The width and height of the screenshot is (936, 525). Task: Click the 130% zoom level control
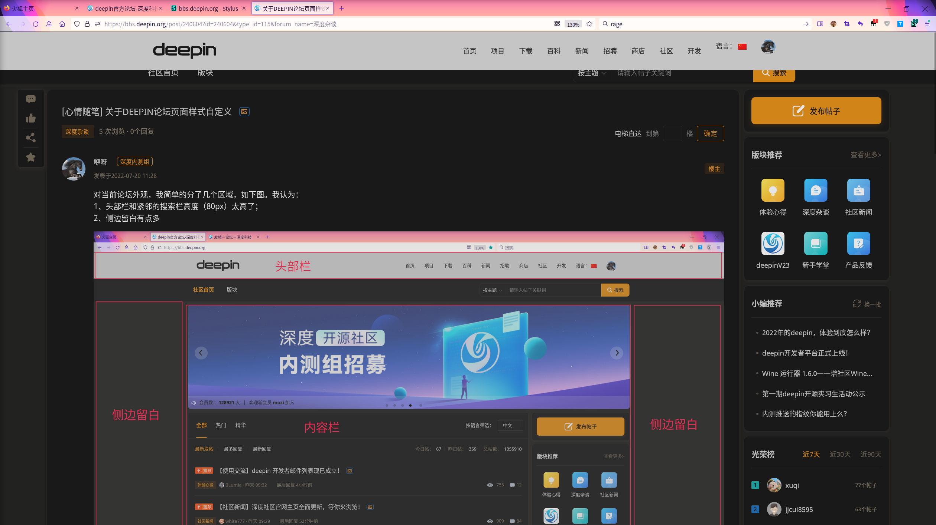(573, 24)
